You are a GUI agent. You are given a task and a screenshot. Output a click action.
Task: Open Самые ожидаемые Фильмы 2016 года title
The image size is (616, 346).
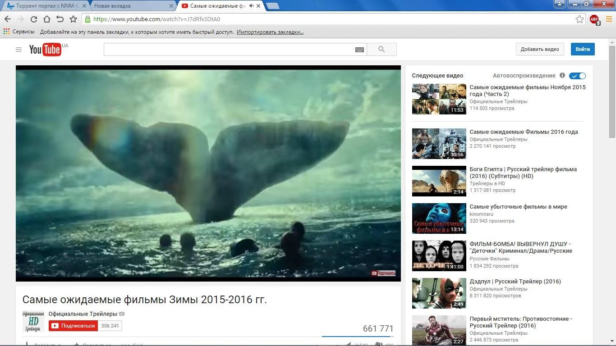click(524, 132)
